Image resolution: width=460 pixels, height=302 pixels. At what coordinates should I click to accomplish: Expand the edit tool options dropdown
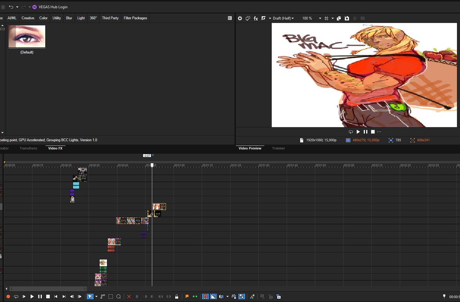coord(96,297)
